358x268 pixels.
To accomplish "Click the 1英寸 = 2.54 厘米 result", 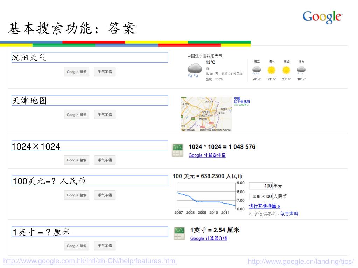I will click(x=215, y=230).
